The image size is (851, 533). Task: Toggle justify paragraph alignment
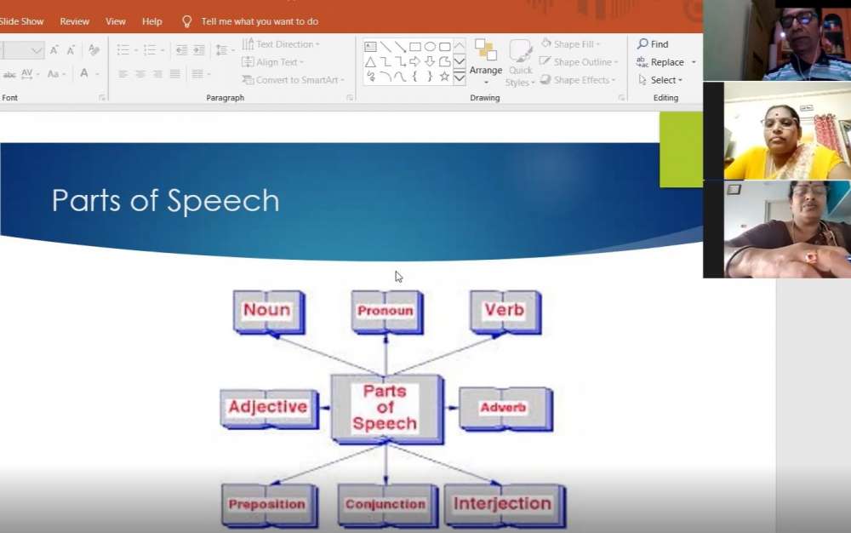174,74
